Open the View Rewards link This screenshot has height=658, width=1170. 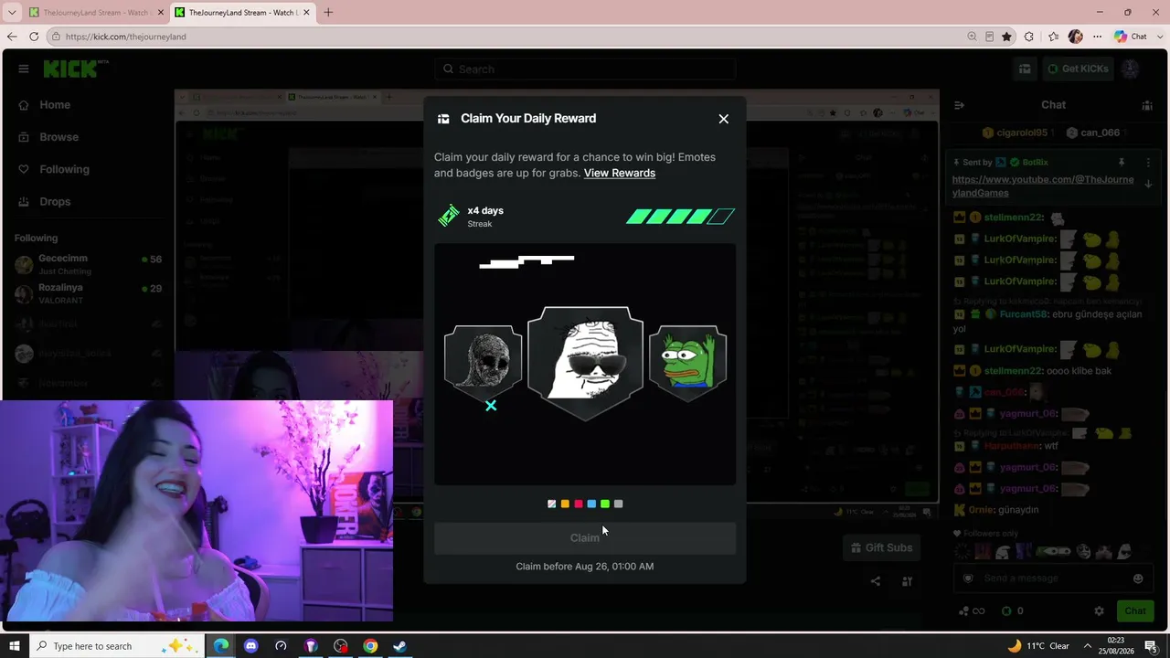click(x=620, y=173)
